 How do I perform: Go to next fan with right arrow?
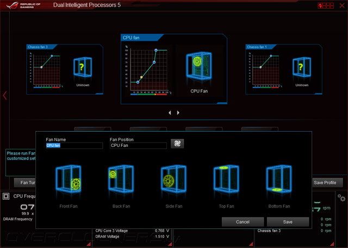(178, 113)
